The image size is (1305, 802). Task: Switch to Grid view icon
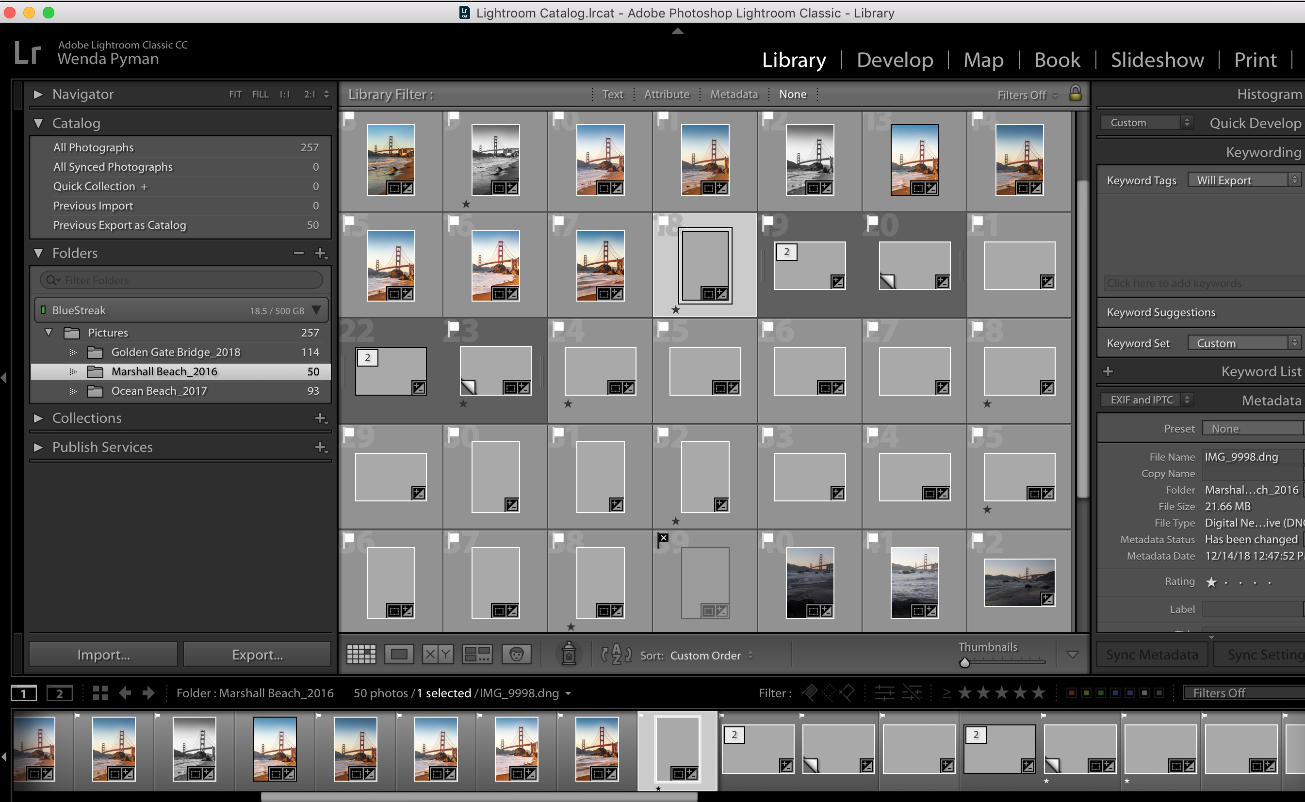[361, 654]
